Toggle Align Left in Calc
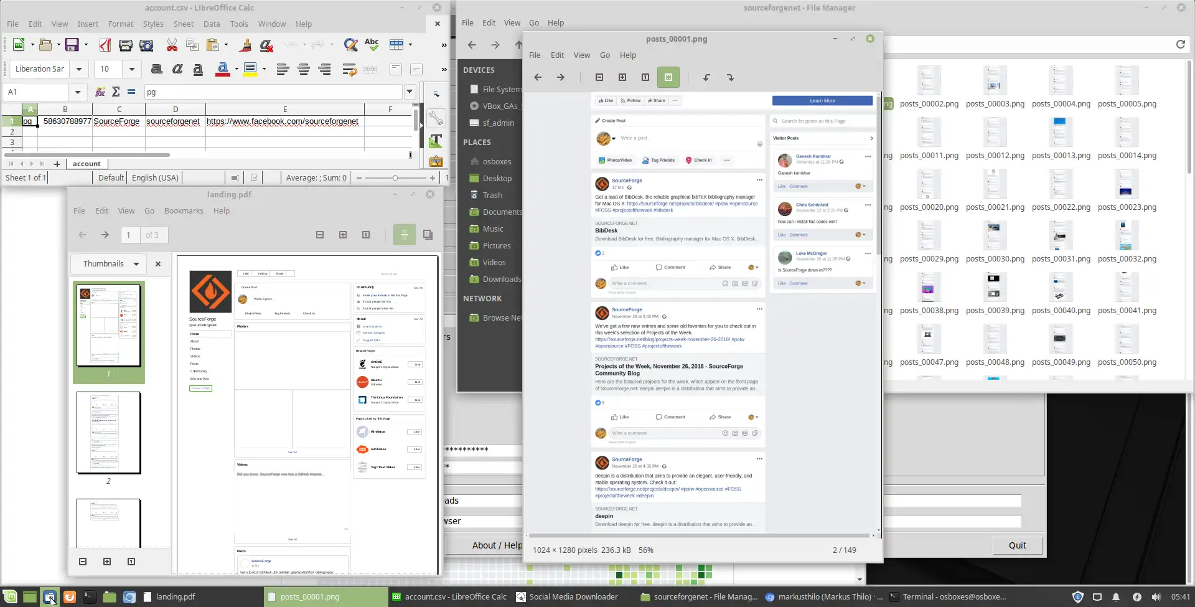 283,69
